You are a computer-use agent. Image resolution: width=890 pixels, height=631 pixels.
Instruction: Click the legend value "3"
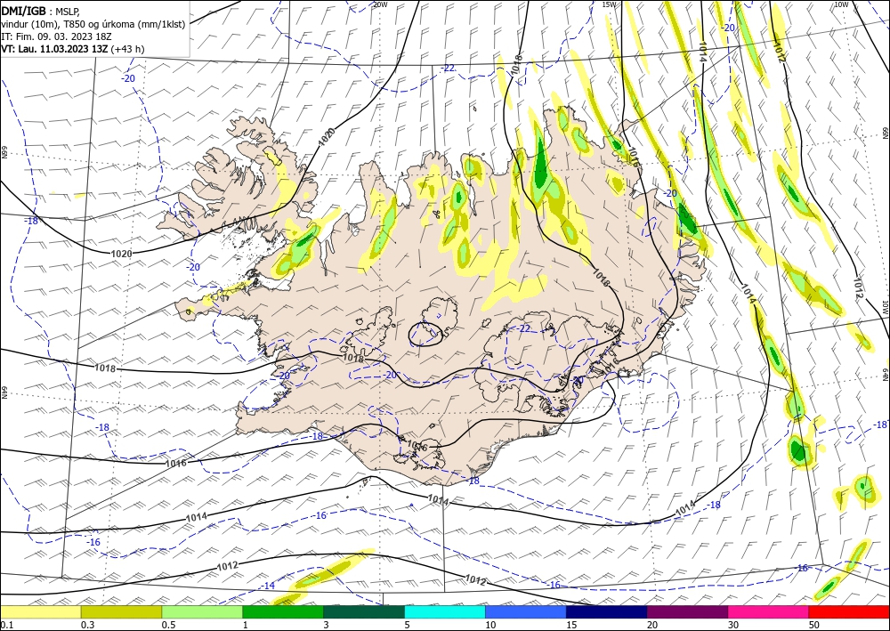327,625
